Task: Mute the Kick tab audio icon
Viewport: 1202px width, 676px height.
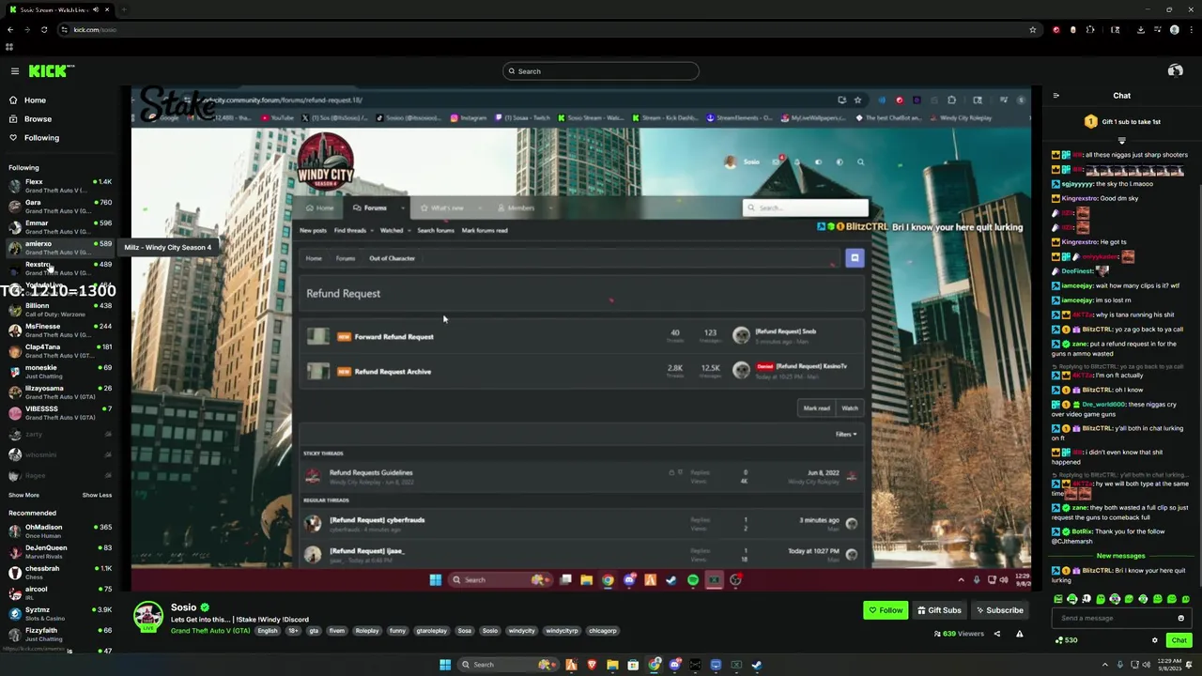Action: [x=97, y=9]
